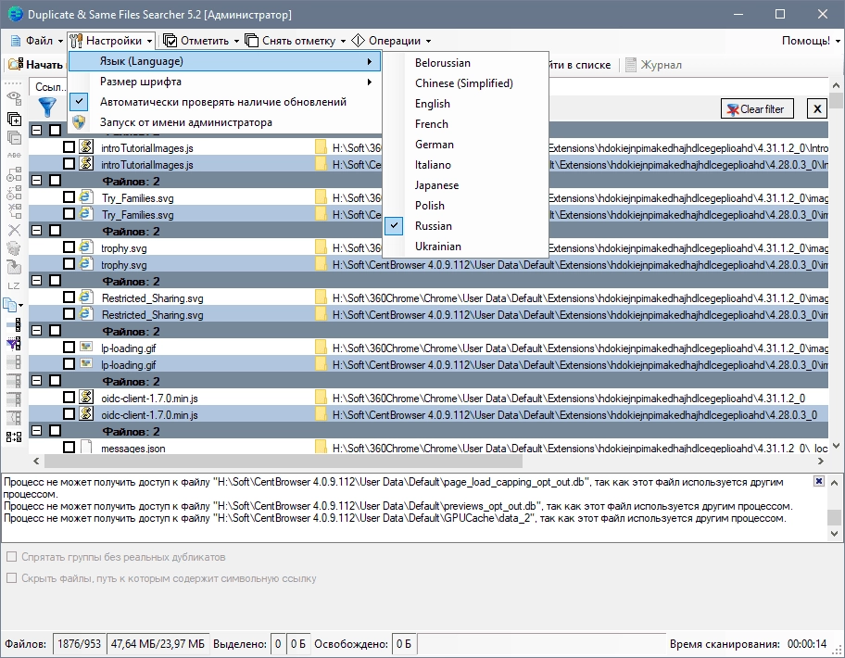Expand the Размер шрифта submenu arrow

[369, 82]
